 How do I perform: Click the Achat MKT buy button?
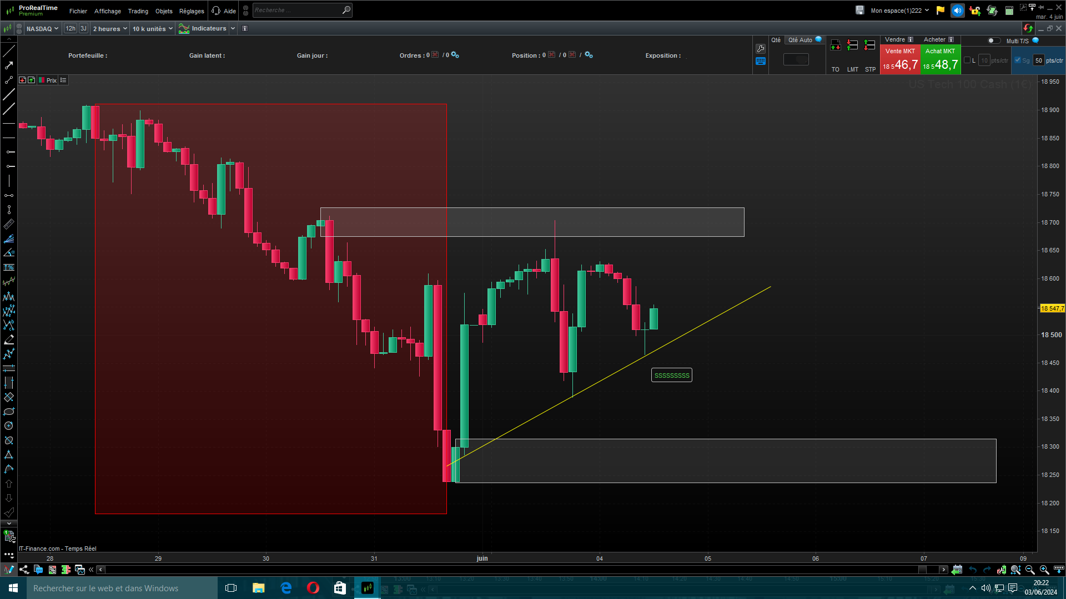point(940,60)
